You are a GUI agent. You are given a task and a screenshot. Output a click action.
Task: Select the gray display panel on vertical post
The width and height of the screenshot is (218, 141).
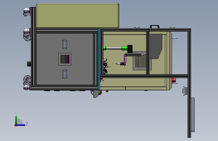click(x=193, y=115)
